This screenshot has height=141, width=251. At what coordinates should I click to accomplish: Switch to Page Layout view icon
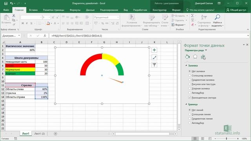coord(202,138)
